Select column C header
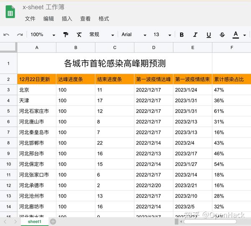 click(x=115, y=48)
